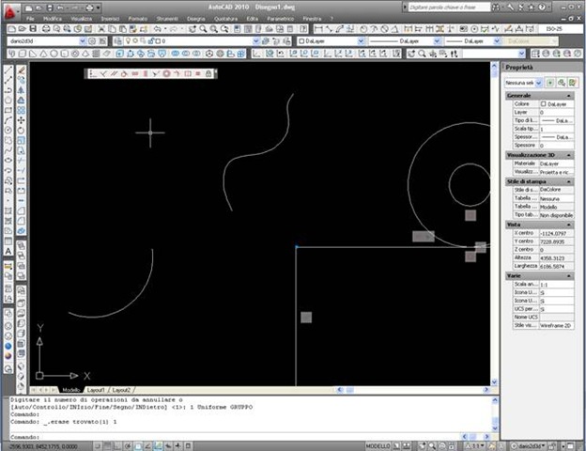586x451 pixels.
Task: Click the Help question mark icon in title bar
Action: click(541, 8)
